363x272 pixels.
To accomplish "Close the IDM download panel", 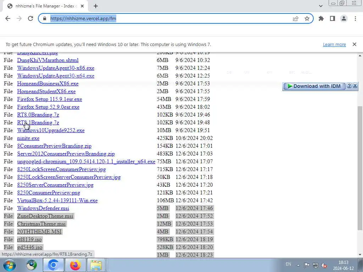I will pos(355,86).
